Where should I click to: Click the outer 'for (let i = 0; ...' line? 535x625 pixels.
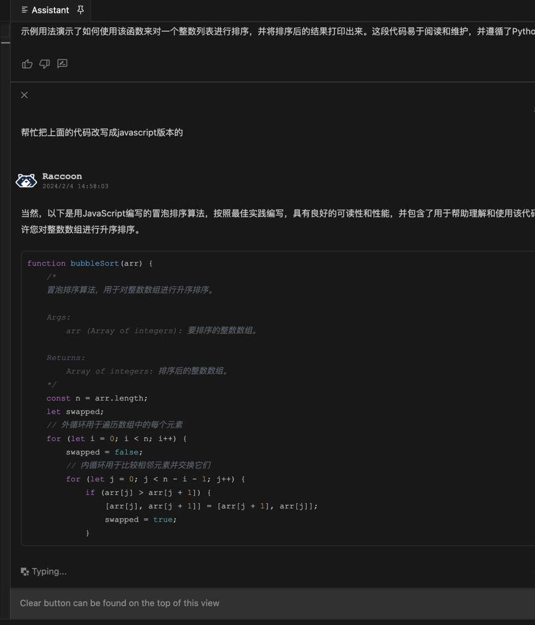point(116,439)
